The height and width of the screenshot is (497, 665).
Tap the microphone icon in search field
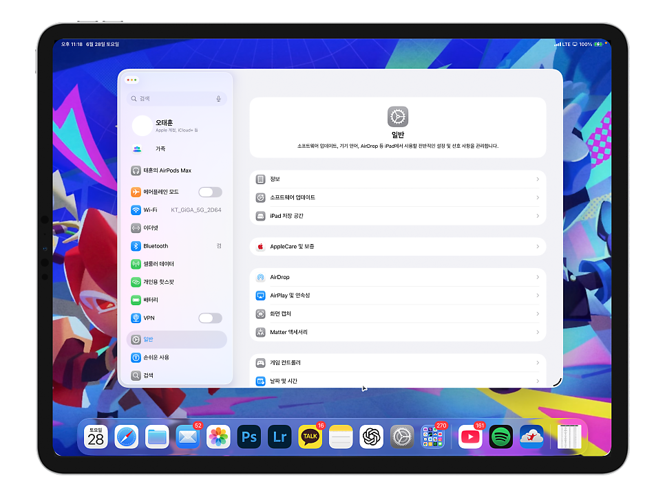[x=218, y=98]
